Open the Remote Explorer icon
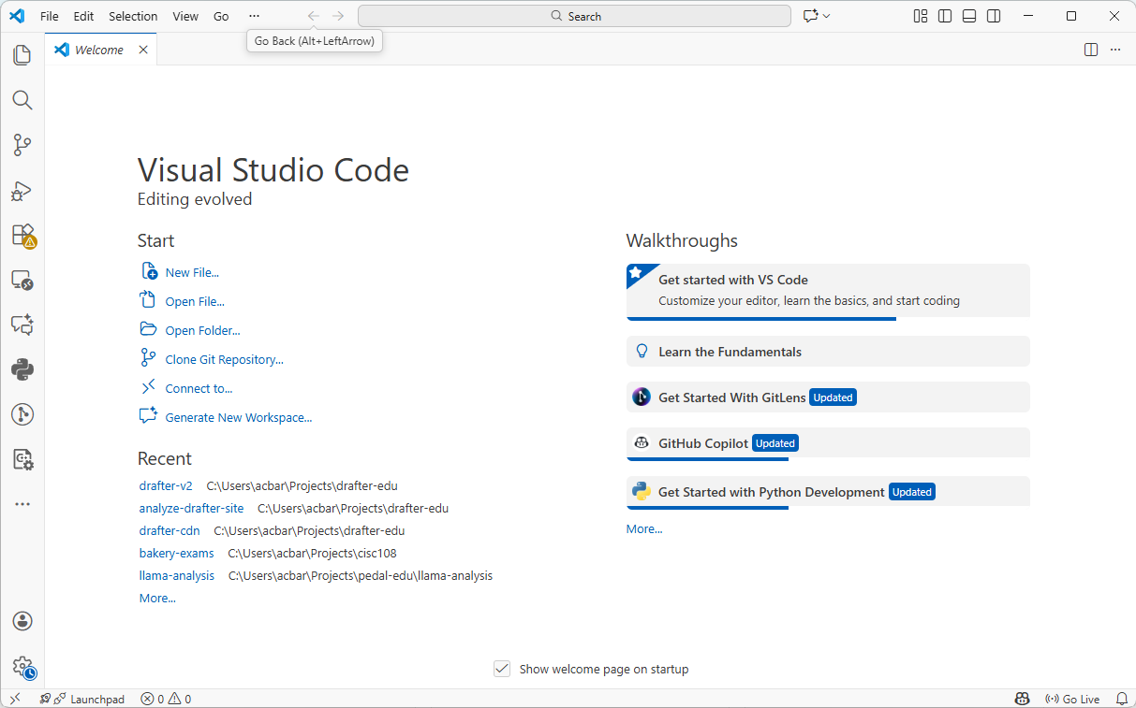The height and width of the screenshot is (708, 1136). (22, 280)
